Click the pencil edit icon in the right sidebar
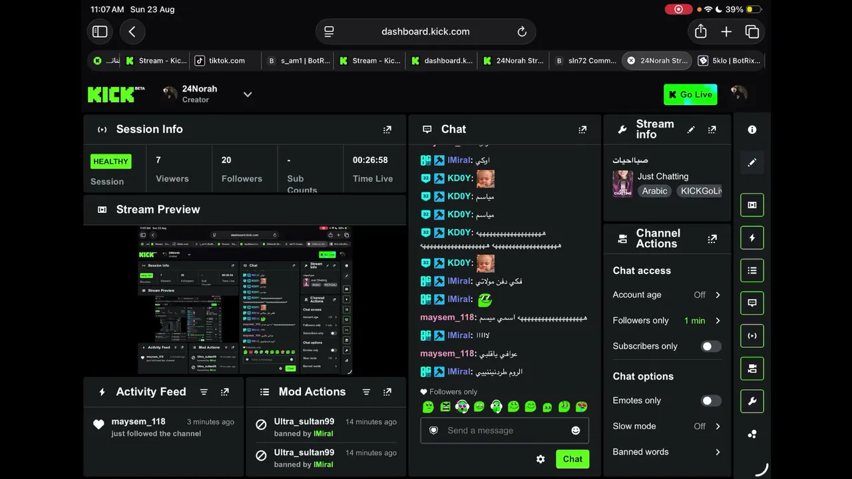The image size is (852, 479). click(752, 162)
